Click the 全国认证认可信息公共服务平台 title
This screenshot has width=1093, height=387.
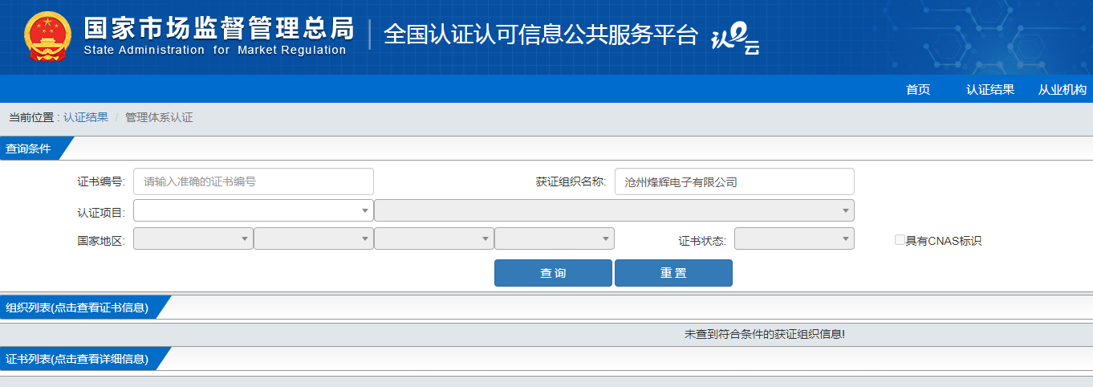click(x=541, y=35)
